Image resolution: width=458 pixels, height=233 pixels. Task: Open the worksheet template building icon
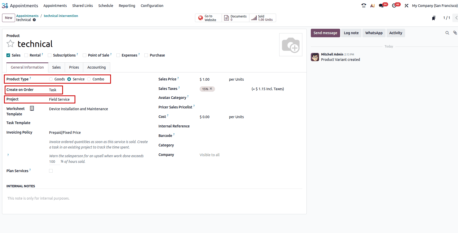[x=32, y=108]
